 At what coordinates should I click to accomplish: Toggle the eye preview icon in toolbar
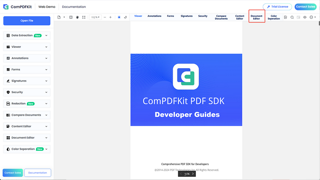(305, 17)
